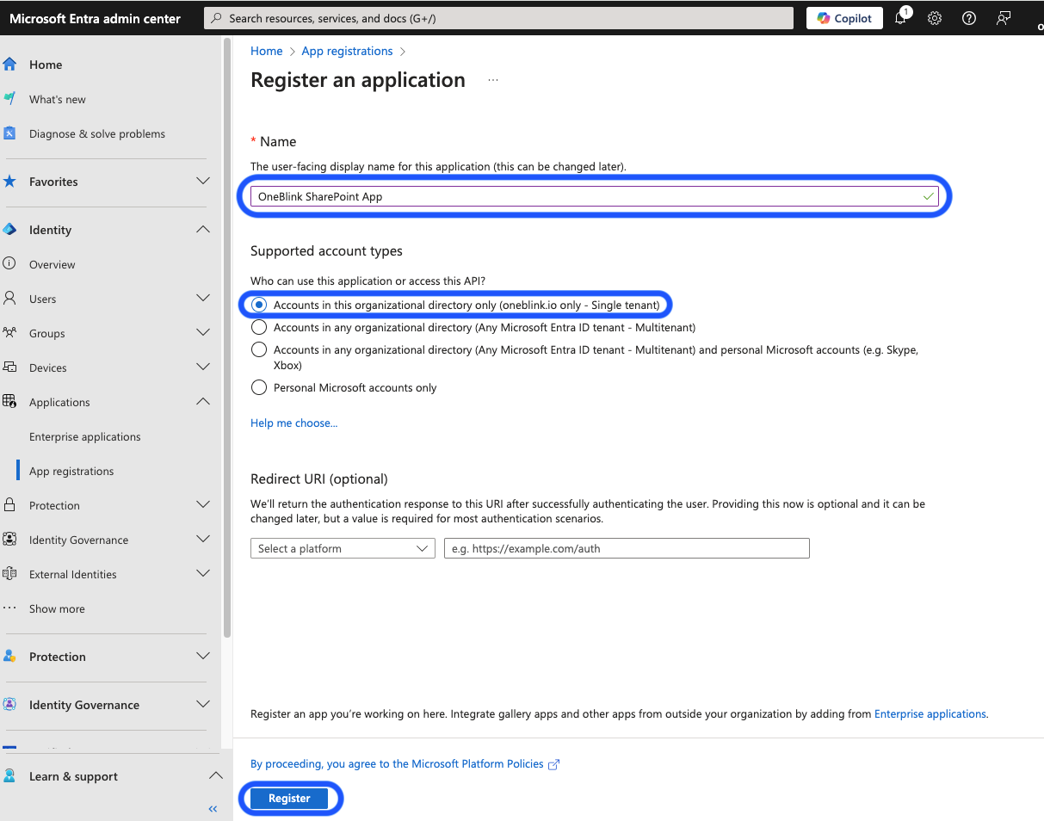The height and width of the screenshot is (821, 1044).
Task: Expand the bottom Protection section chevron
Action: (203, 657)
